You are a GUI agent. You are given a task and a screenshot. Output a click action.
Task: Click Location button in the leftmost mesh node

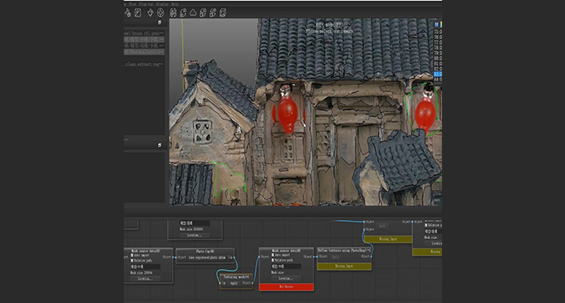point(145,279)
